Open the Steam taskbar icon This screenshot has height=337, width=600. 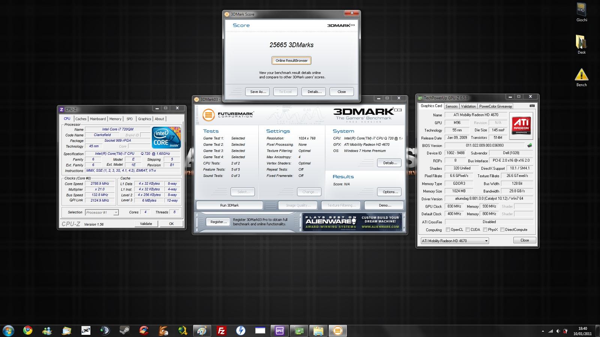(124, 331)
